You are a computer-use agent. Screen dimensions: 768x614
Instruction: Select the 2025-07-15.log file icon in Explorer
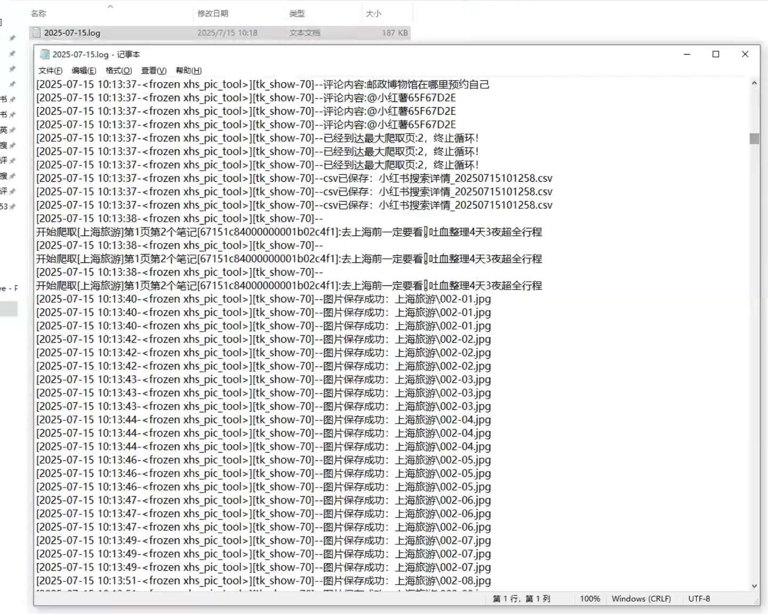[x=37, y=33]
